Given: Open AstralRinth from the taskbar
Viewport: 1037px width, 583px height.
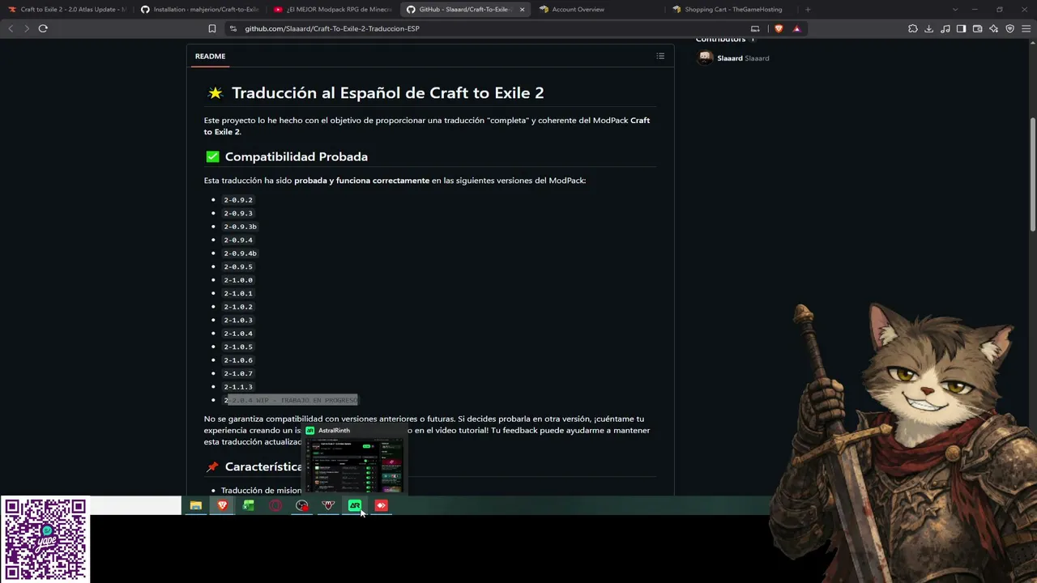Looking at the screenshot, I should 355,505.
